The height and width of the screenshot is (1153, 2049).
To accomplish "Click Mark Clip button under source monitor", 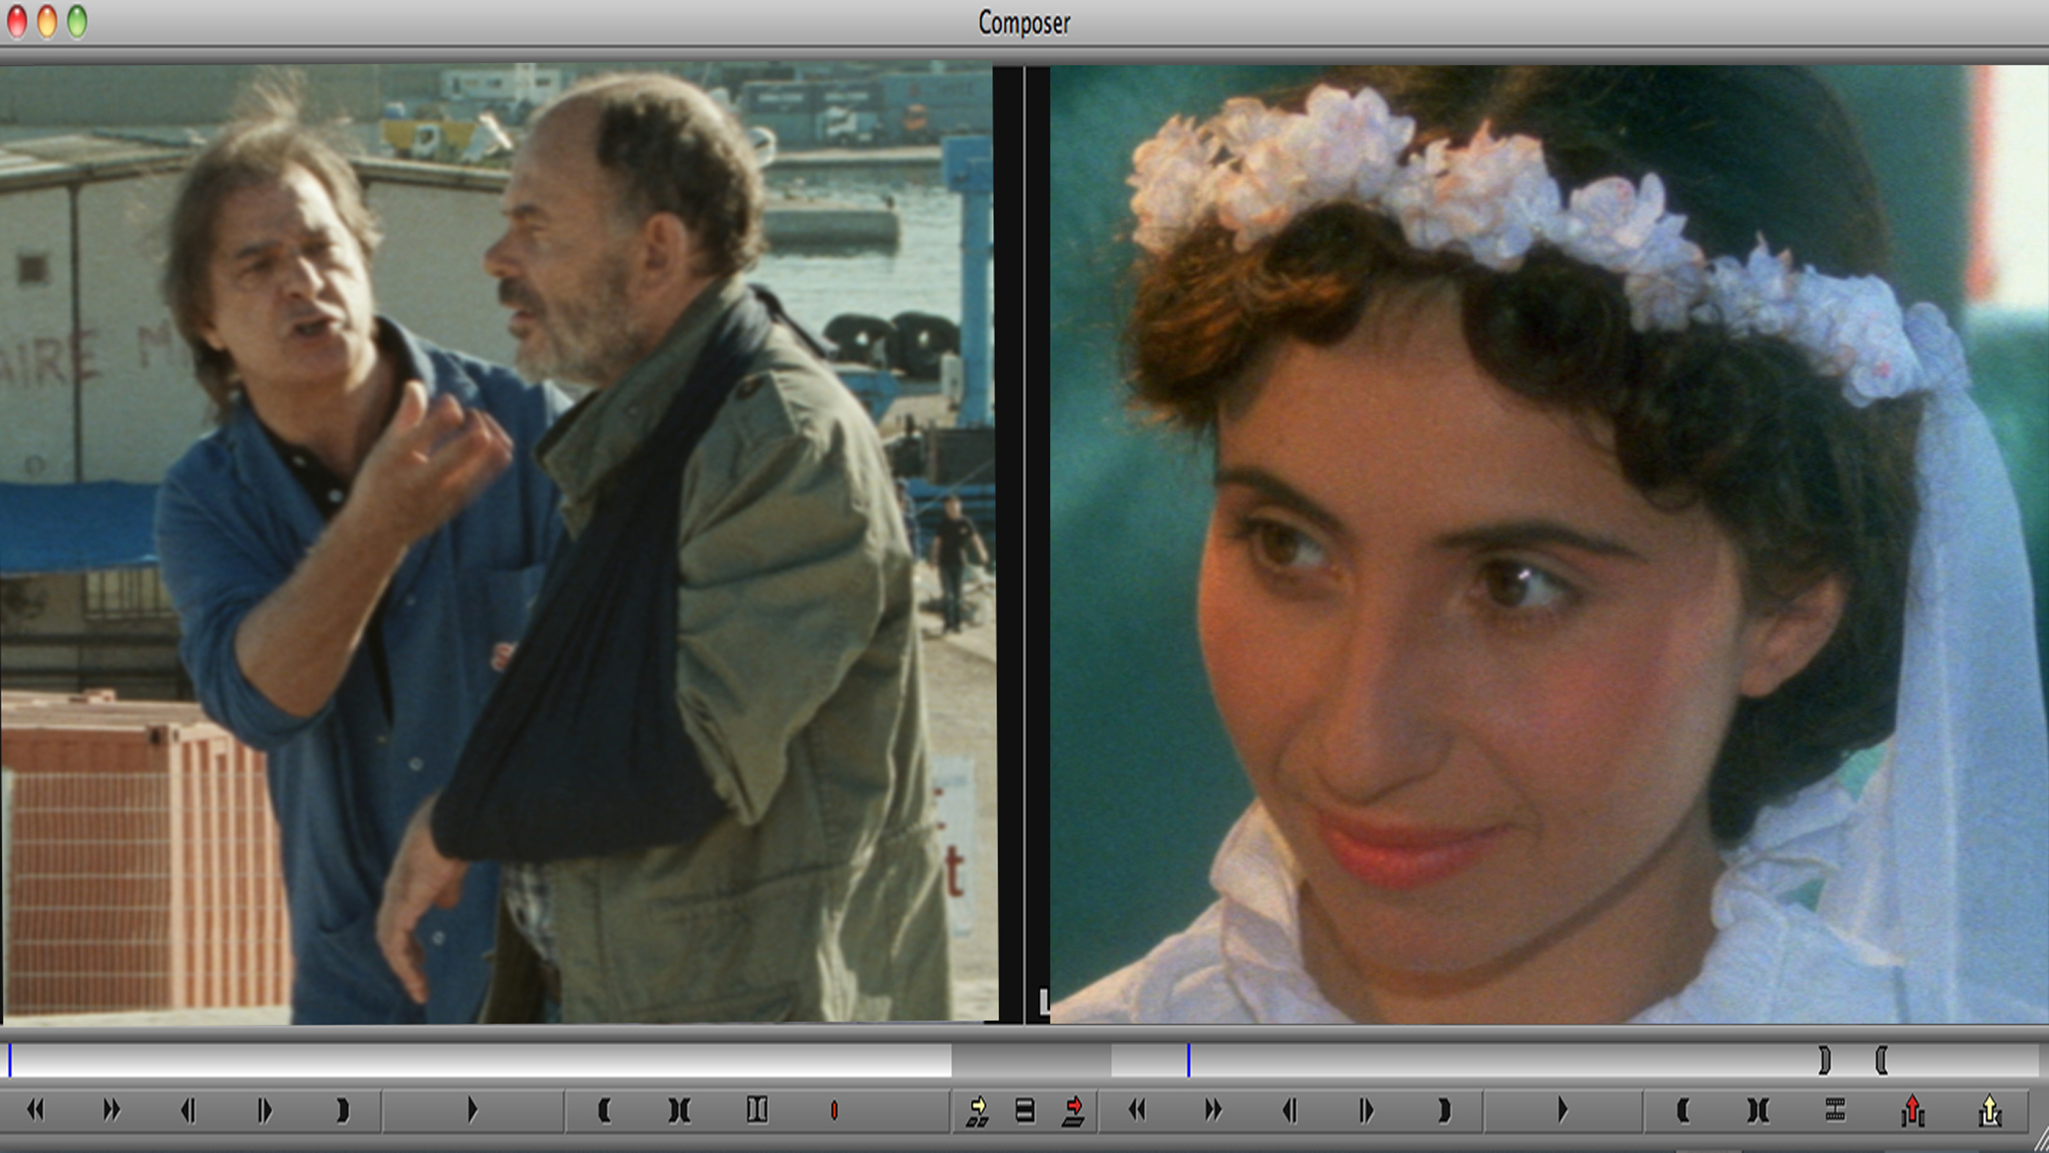I will (679, 1110).
